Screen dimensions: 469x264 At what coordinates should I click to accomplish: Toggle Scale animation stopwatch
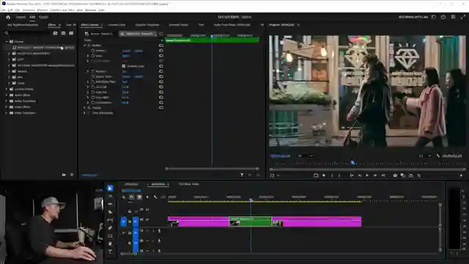click(x=93, y=56)
